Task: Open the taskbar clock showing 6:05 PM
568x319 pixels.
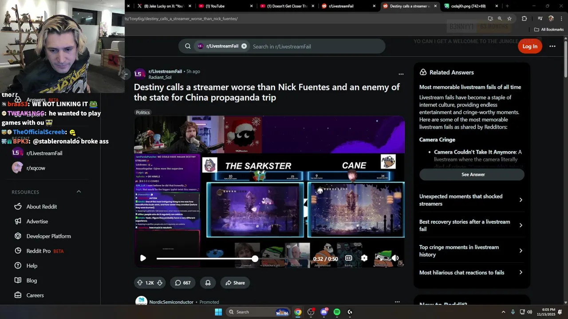Action: pos(548,312)
